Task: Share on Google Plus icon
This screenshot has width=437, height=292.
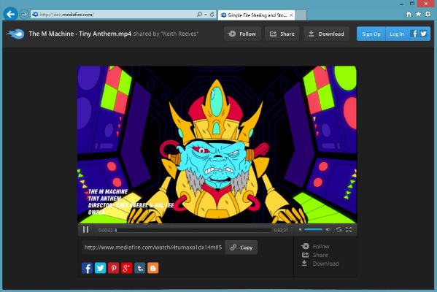Action: [126, 268]
